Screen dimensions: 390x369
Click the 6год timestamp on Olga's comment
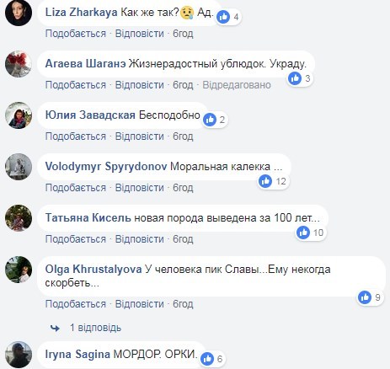coord(183,304)
